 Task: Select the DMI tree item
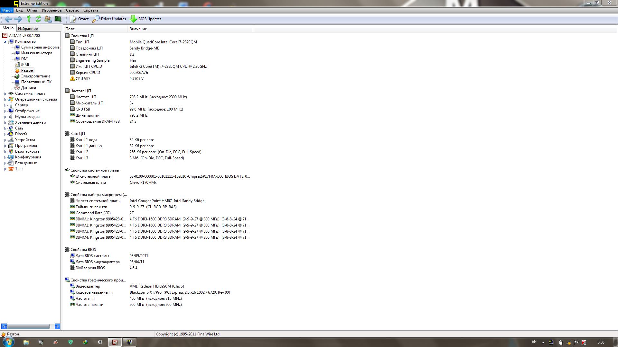pos(25,59)
